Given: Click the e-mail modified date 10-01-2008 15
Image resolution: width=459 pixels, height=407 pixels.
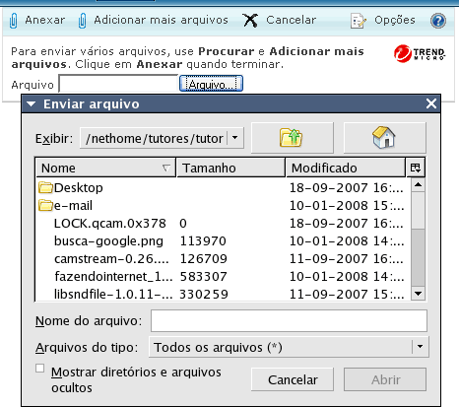Looking at the screenshot, I should pyautogui.click(x=347, y=205).
